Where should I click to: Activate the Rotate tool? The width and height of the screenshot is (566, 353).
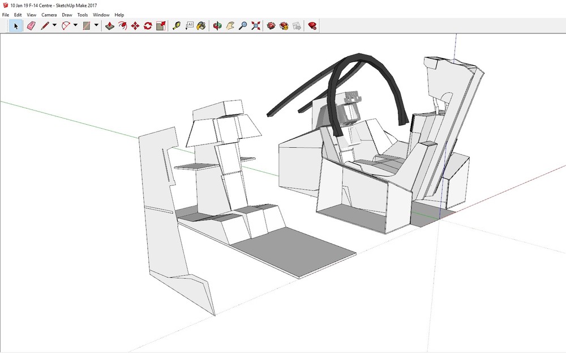148,25
